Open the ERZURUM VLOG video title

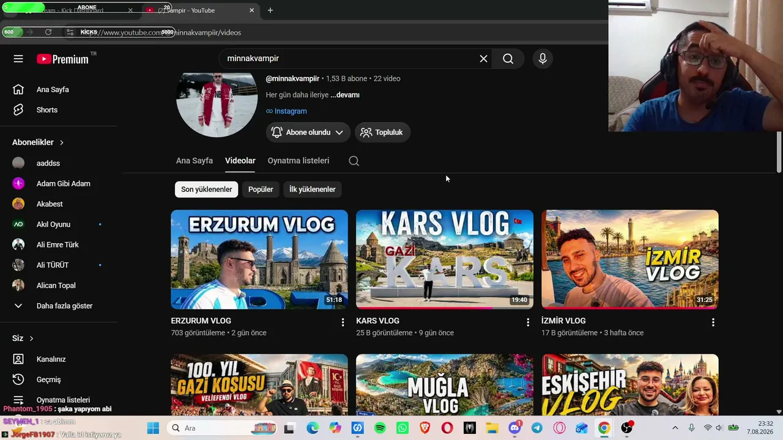pyautogui.click(x=201, y=321)
